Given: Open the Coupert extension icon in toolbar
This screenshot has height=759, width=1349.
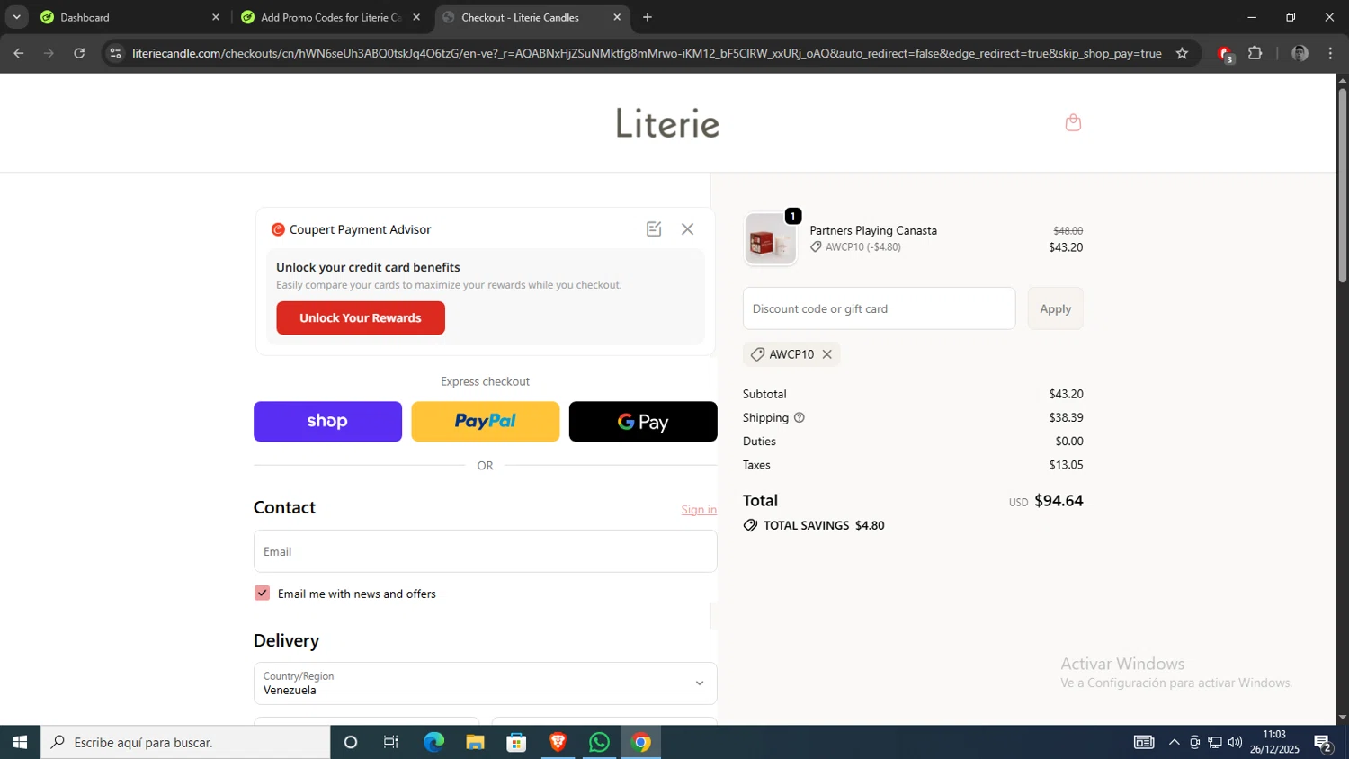Looking at the screenshot, I should 1225,54.
